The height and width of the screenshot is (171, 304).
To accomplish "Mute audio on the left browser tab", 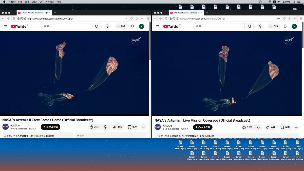I will (x=47, y=13).
